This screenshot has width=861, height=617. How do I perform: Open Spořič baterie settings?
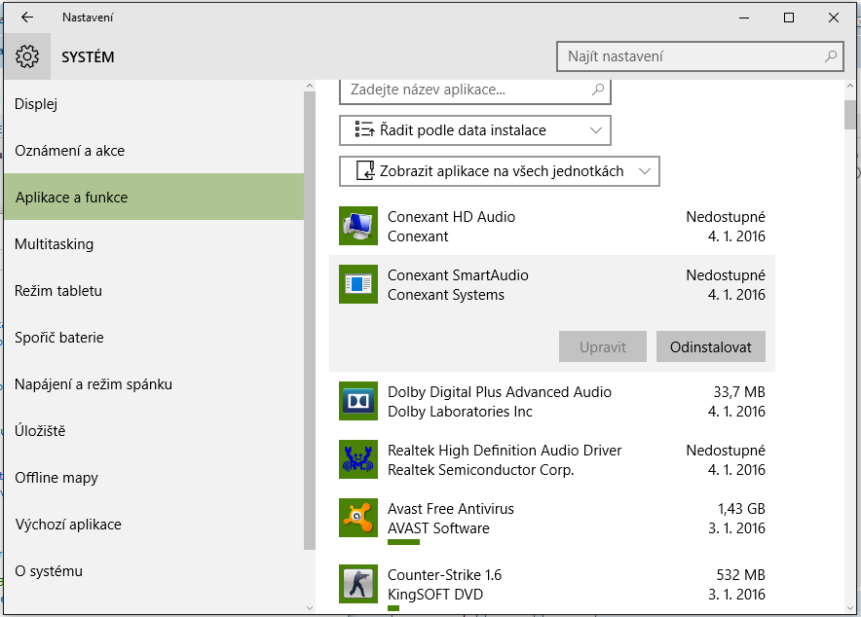tap(154, 338)
